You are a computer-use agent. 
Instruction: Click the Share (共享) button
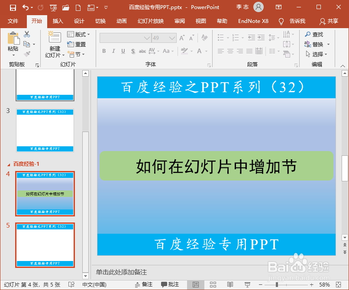(x=329, y=21)
